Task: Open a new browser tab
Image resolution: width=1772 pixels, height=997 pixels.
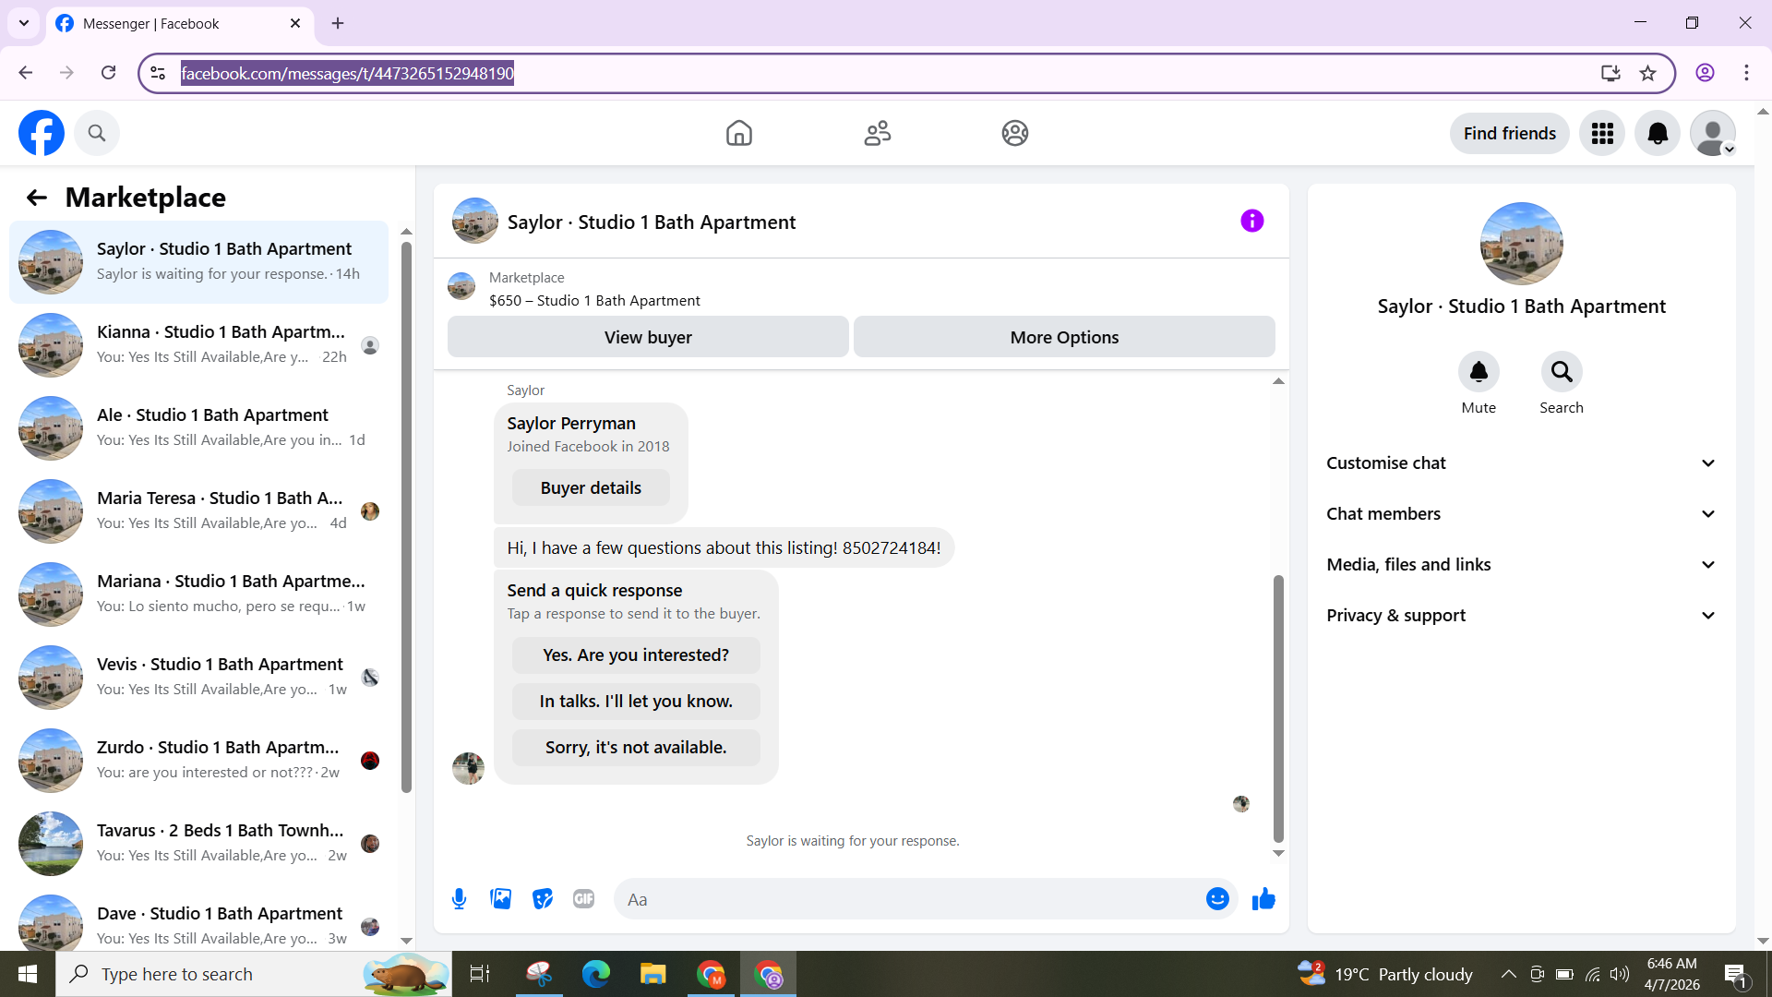Action: (x=338, y=23)
